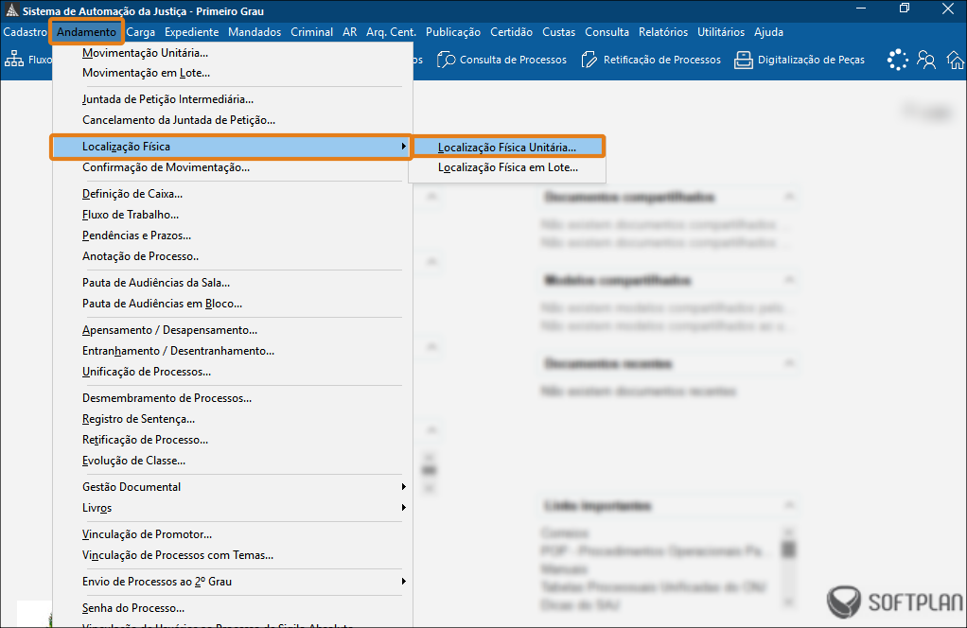Select Entranhamento / Desentranhamento...
This screenshot has height=628, width=967.
[231, 351]
